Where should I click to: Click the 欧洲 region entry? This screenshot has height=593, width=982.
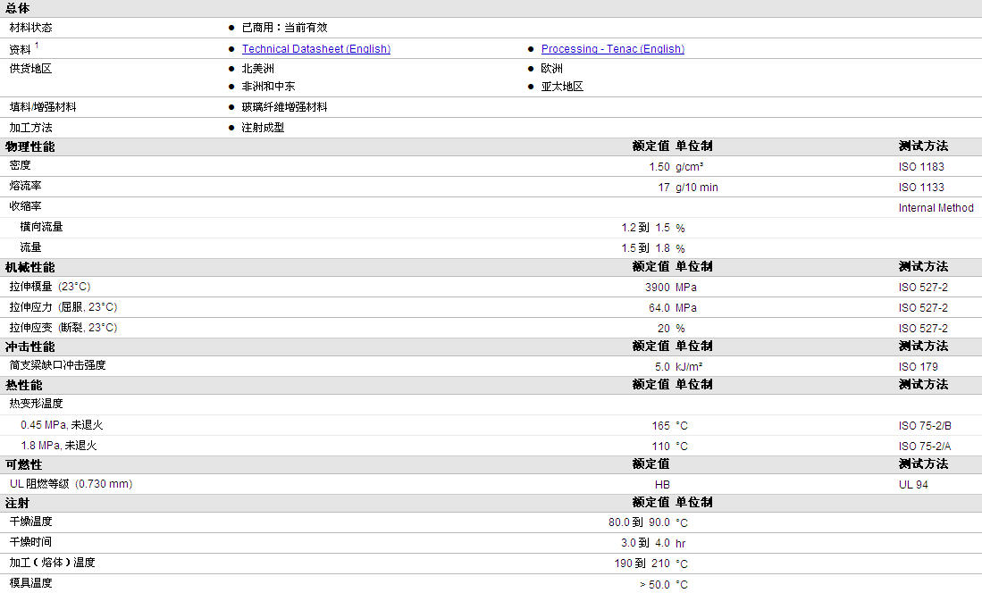551,68
